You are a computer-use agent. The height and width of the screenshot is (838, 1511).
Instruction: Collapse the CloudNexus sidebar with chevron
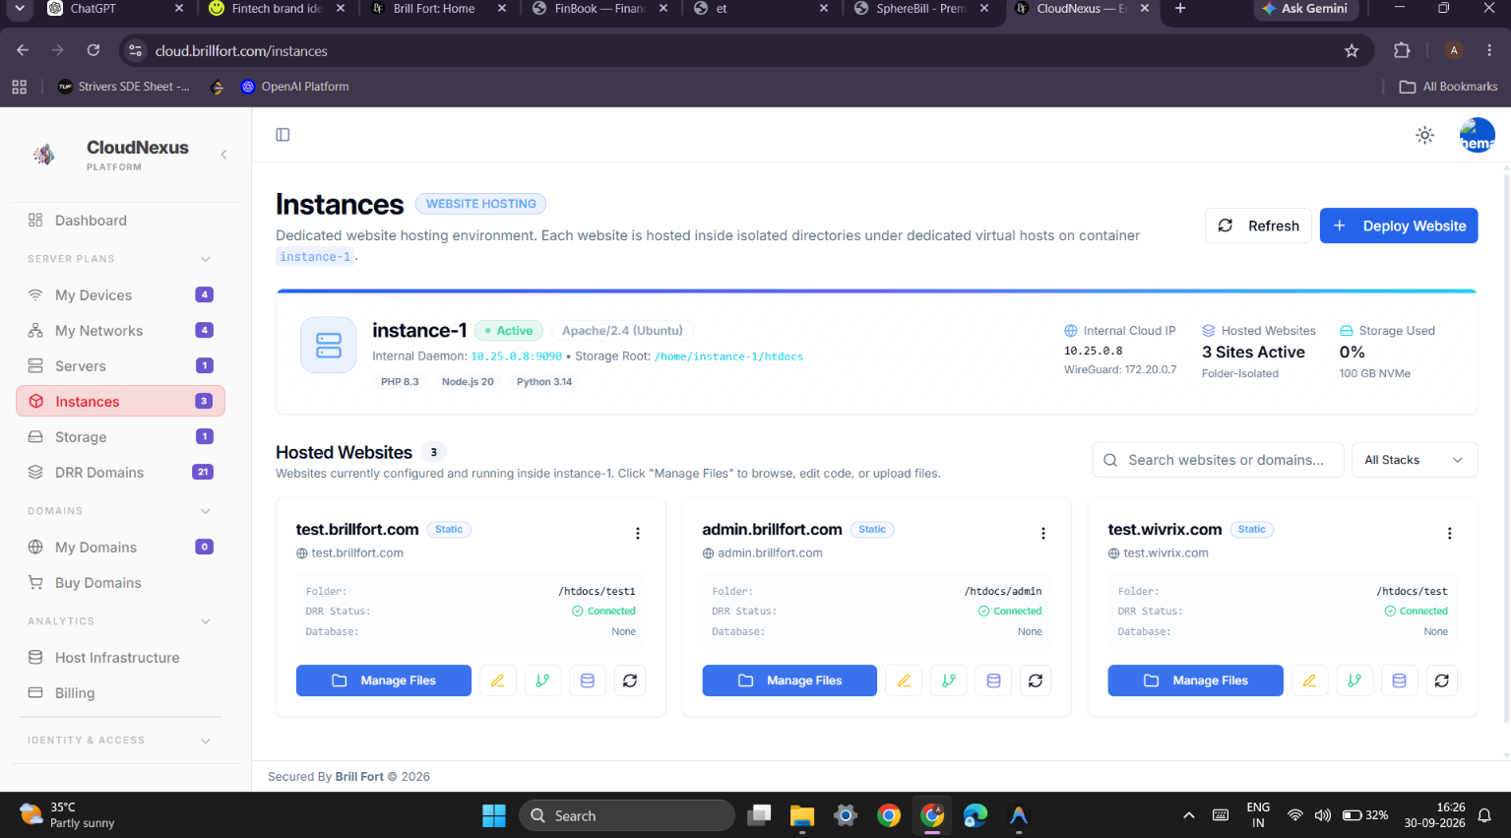click(x=223, y=155)
